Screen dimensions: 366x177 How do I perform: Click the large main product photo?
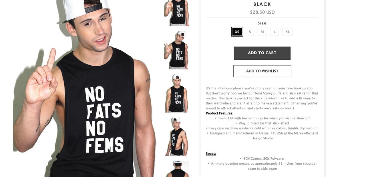[x=84, y=88]
